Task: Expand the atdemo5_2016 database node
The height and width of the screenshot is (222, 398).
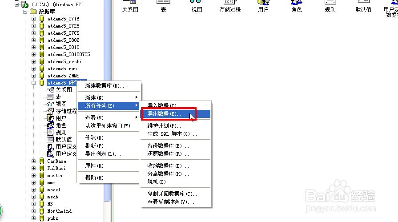Action: 33,47
